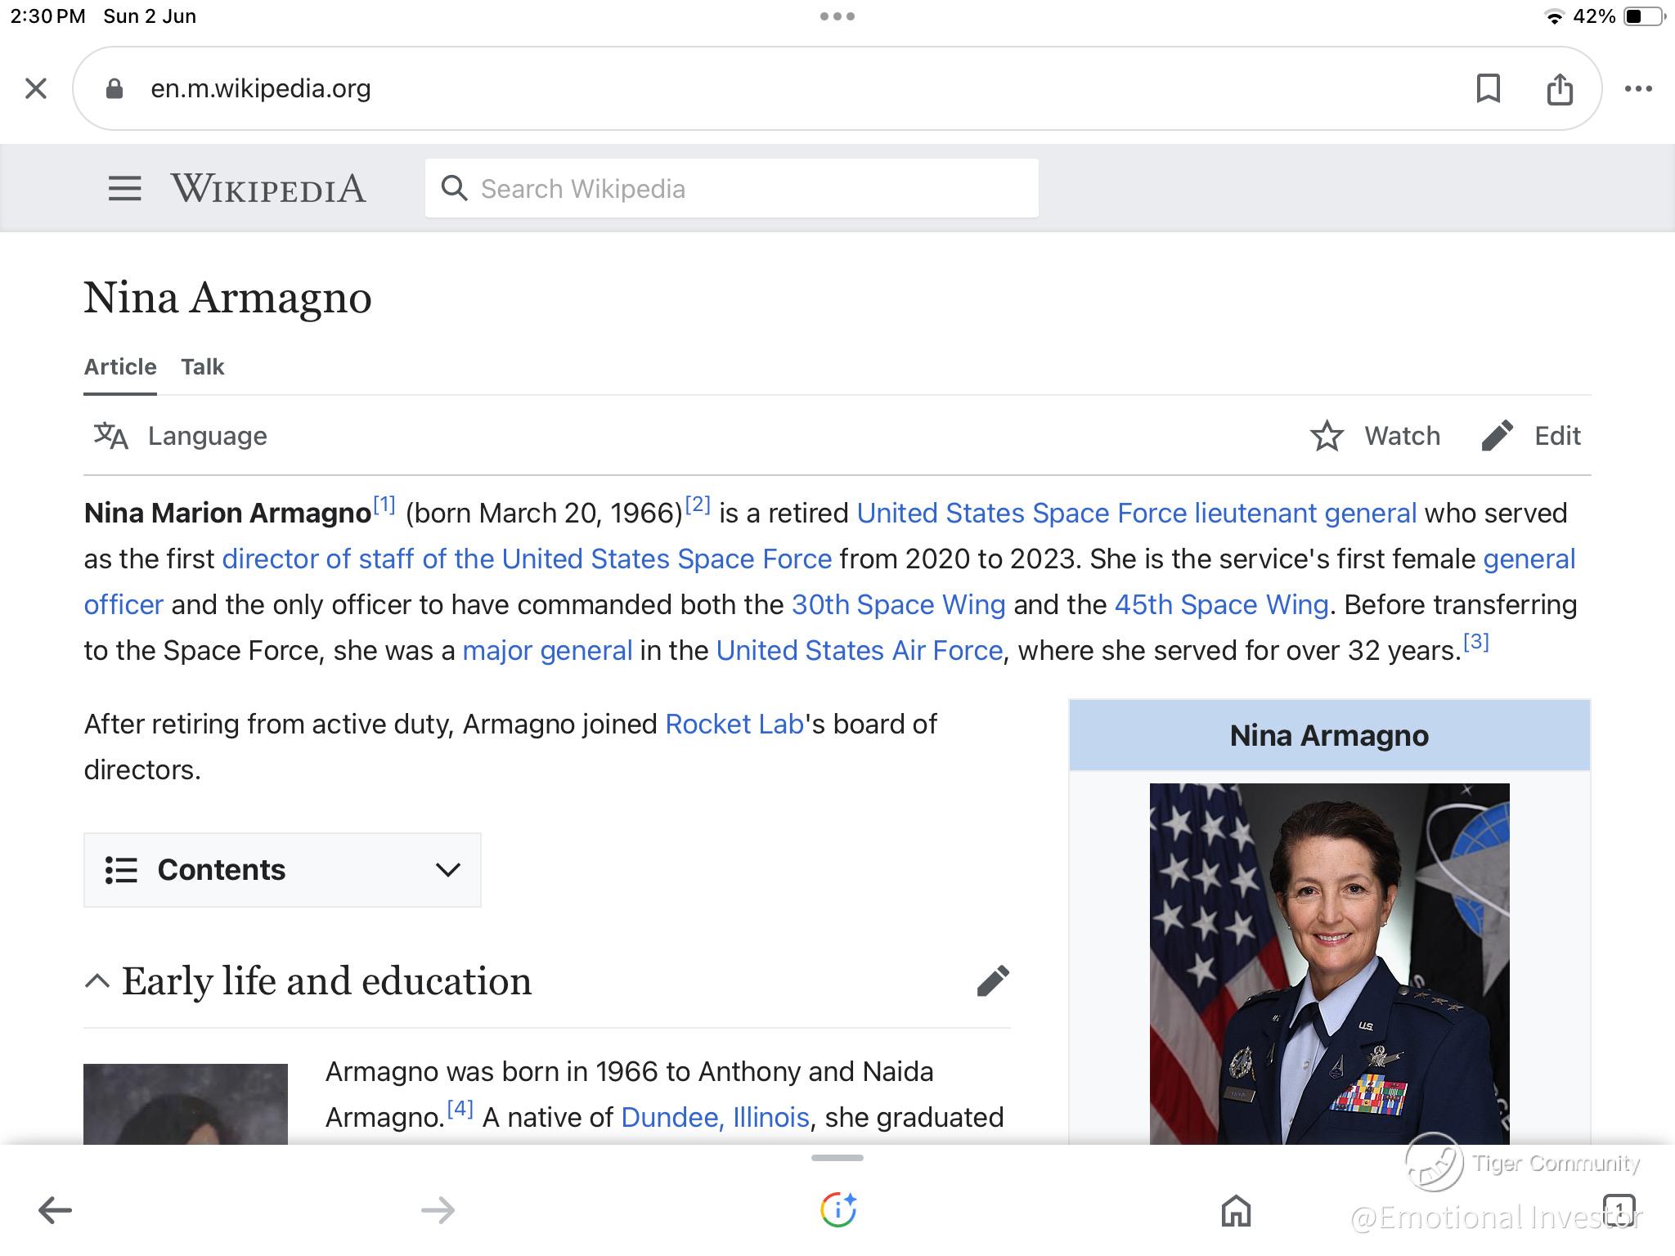1675x1256 pixels.
Task: Edit the Early life section with its pencil icon
Action: (993, 981)
